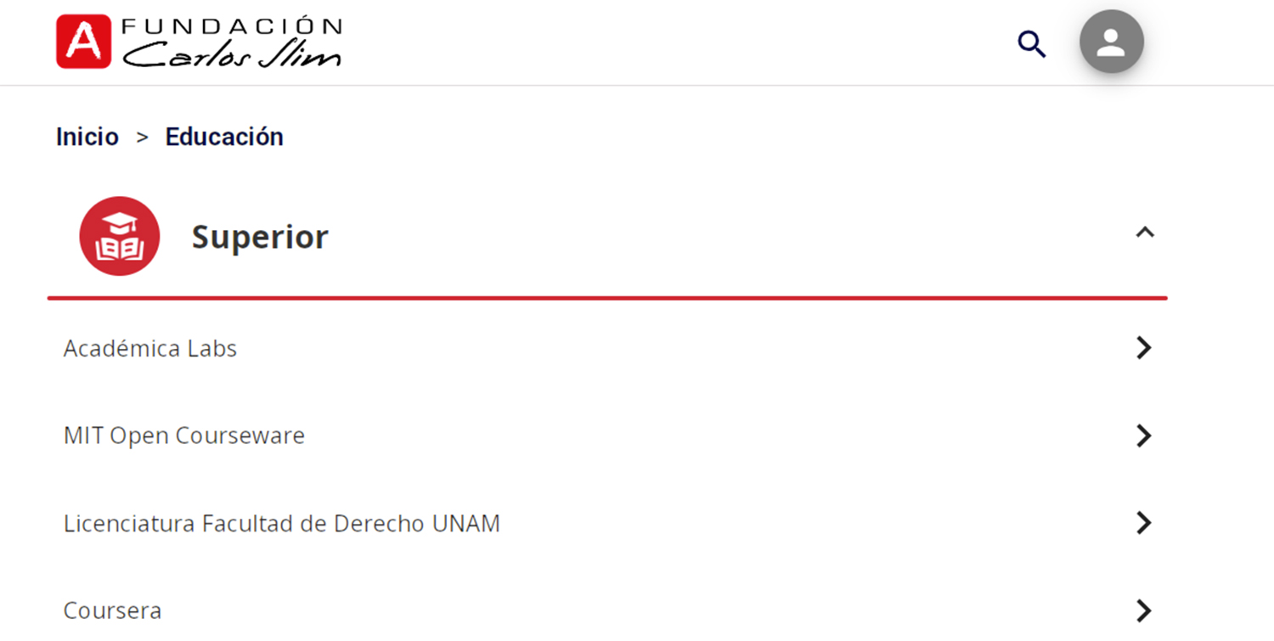
Task: Click the arrow icon beside Coursera
Action: [1144, 610]
